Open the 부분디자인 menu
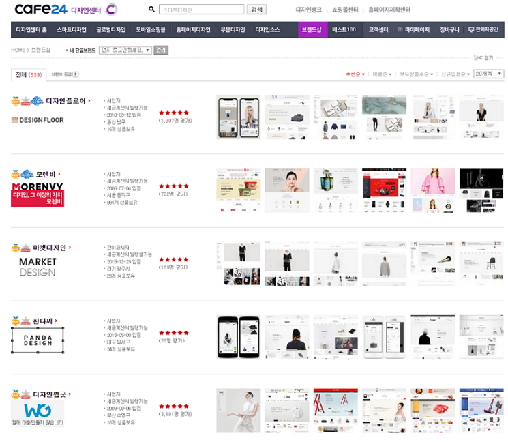 (233, 30)
